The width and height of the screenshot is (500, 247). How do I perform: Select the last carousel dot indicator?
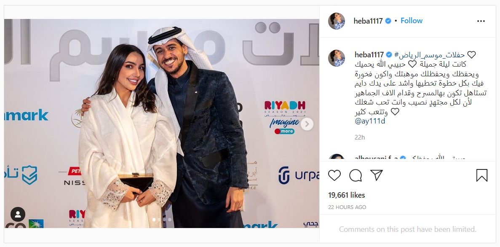tap(170, 220)
